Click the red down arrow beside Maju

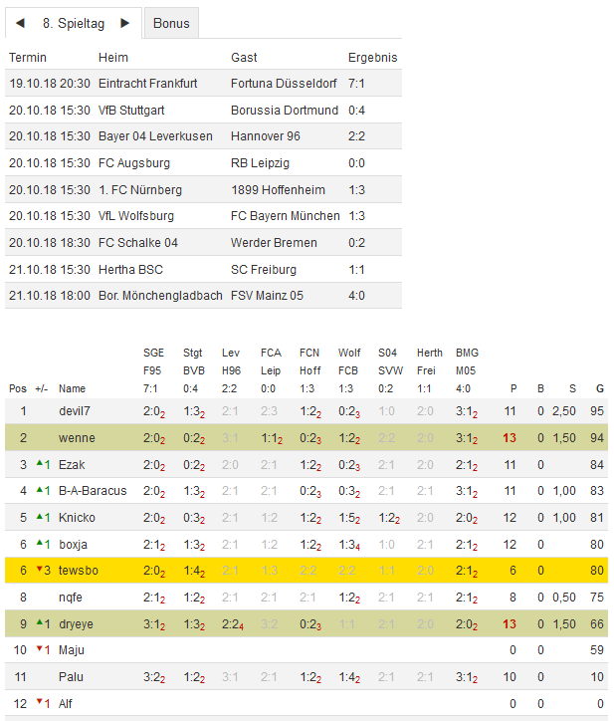[x=40, y=650]
